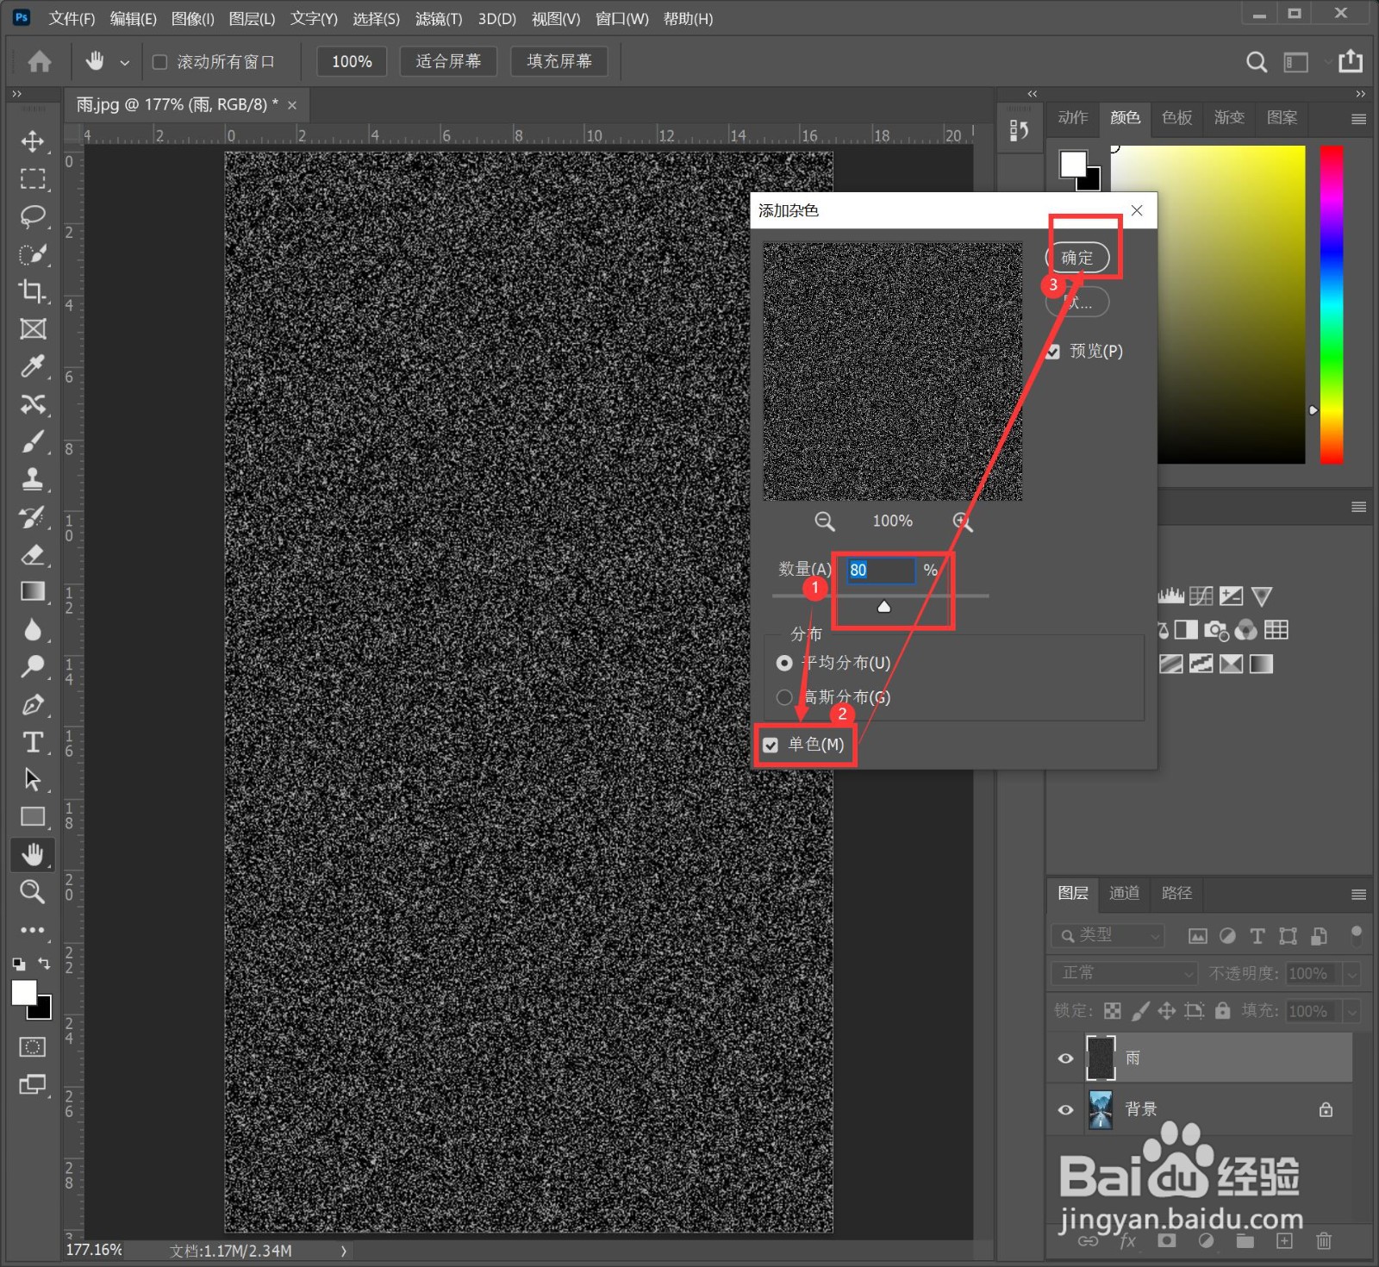Click the foreground color swatch in toolbar
This screenshot has width=1379, height=1267.
click(24, 994)
